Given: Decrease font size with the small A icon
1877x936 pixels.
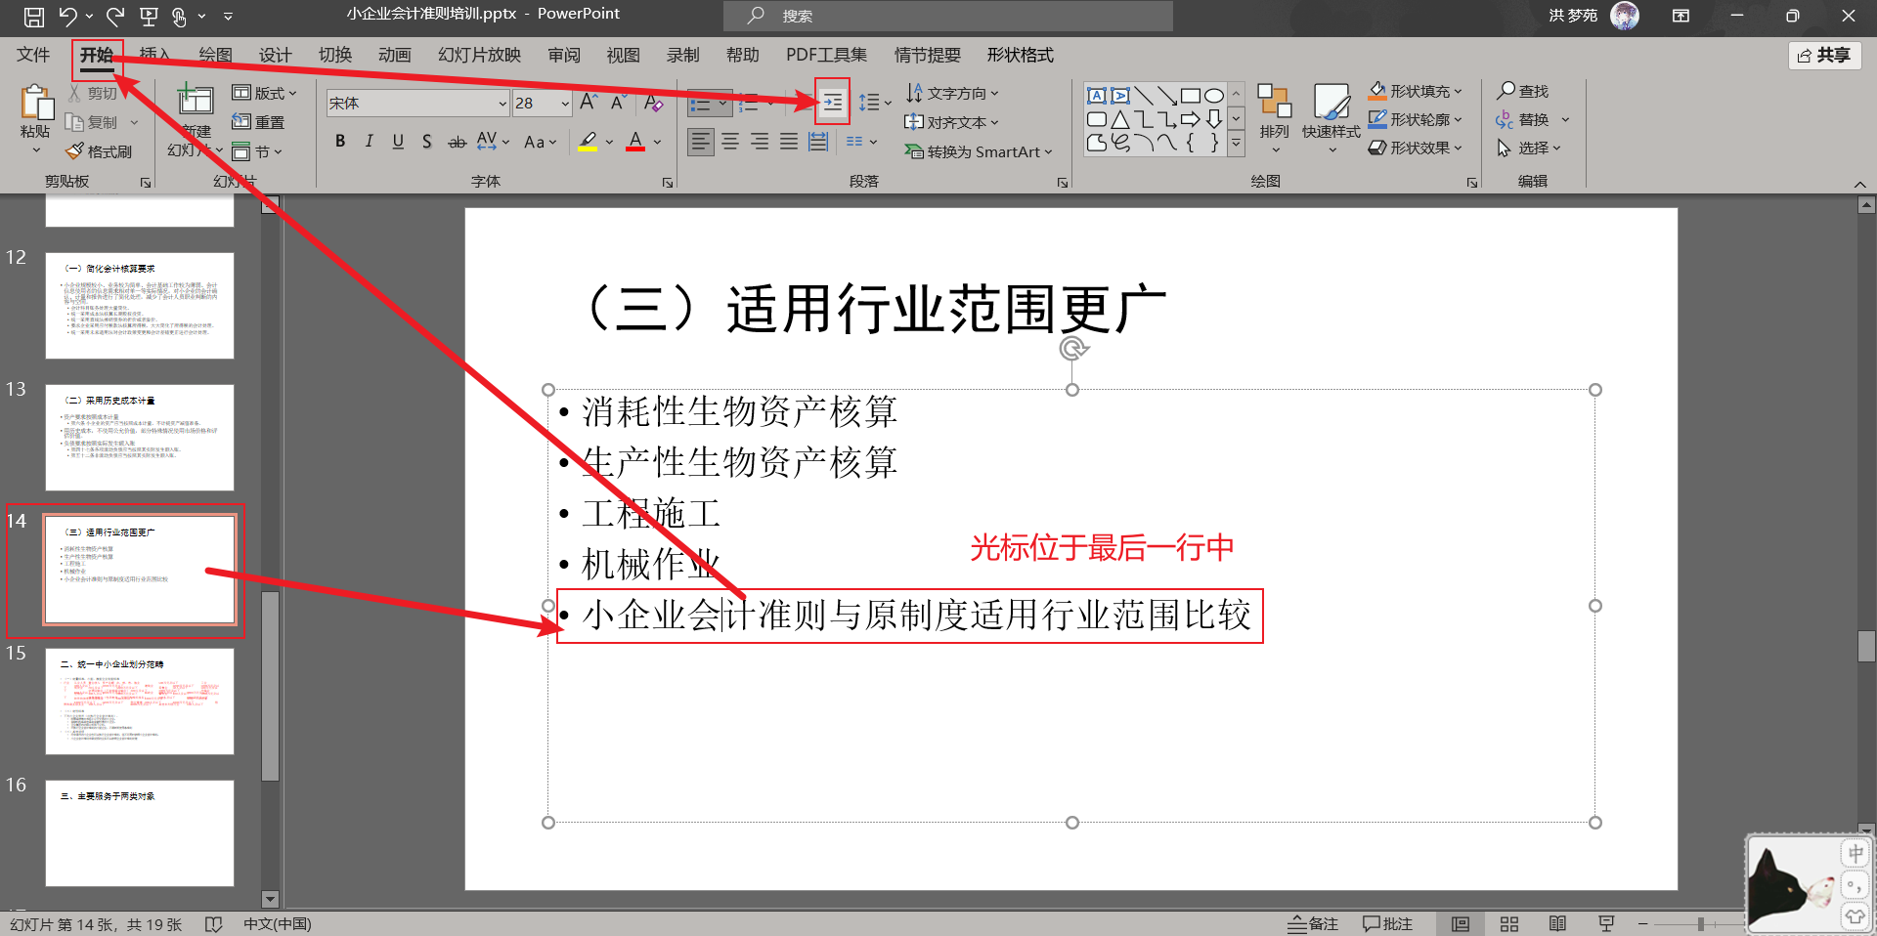Looking at the screenshot, I should (x=618, y=103).
